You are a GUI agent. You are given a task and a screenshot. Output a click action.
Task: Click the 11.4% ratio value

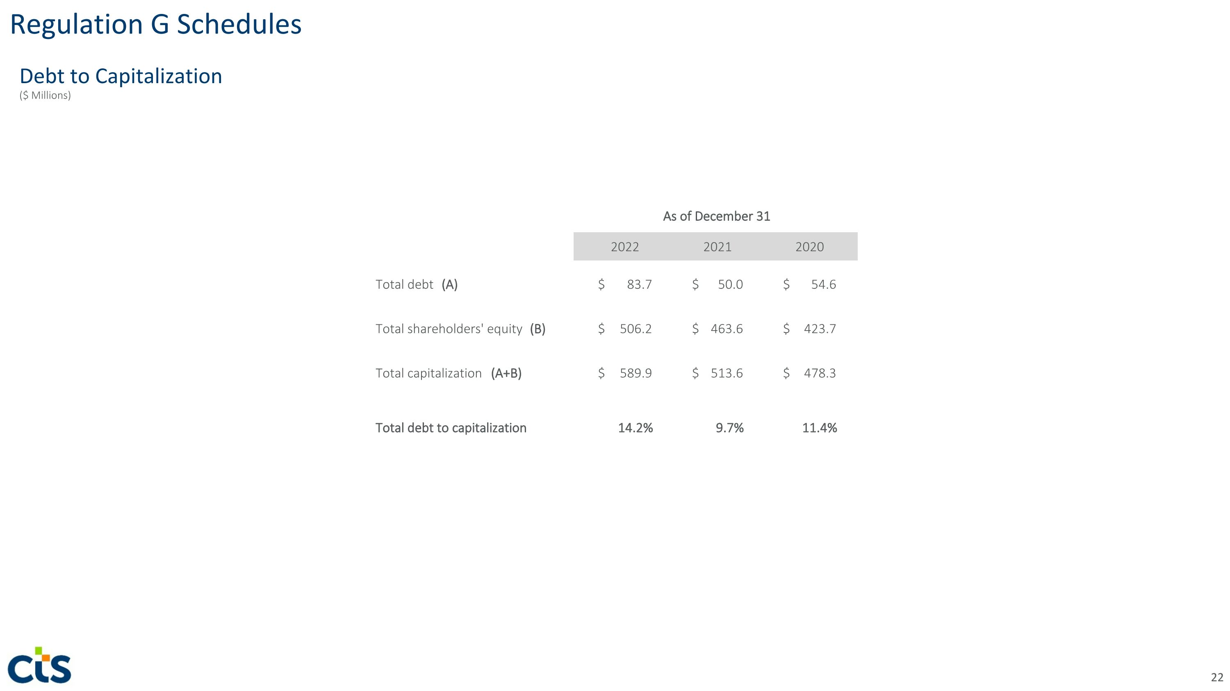pos(819,428)
